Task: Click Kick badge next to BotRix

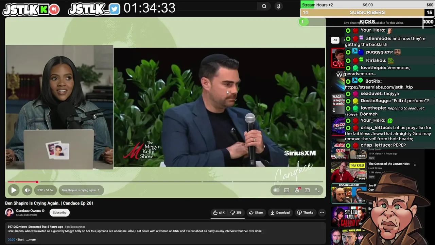Action: (x=348, y=81)
